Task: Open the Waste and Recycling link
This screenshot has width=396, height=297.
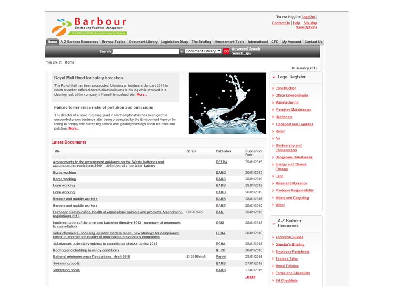Action: coord(292,198)
